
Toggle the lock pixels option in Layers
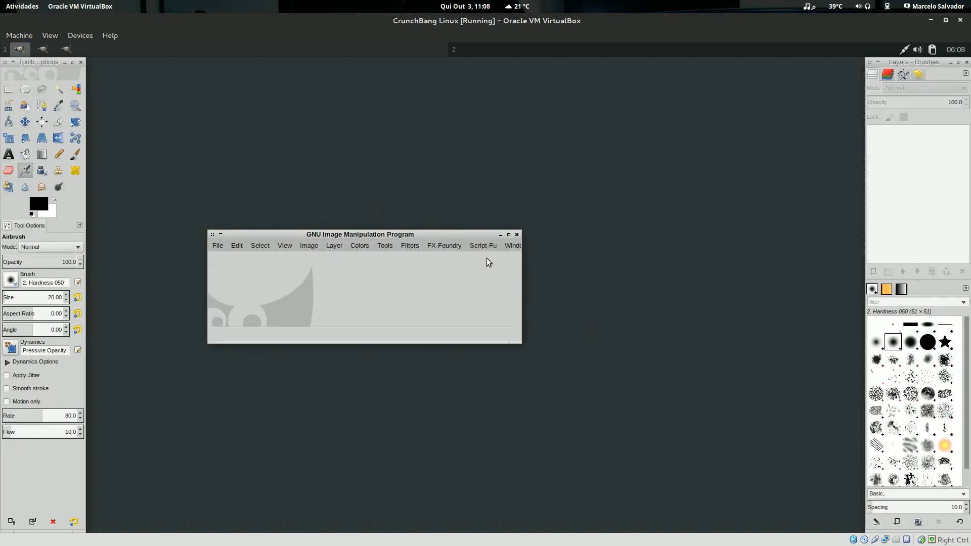pyautogui.click(x=890, y=117)
